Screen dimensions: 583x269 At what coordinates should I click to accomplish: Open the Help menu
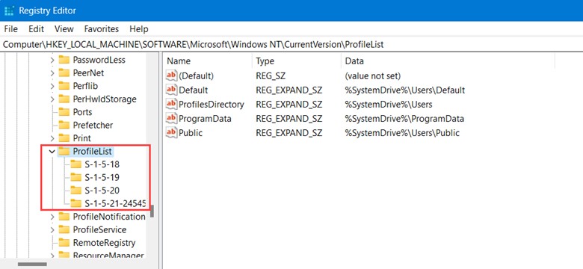point(139,29)
